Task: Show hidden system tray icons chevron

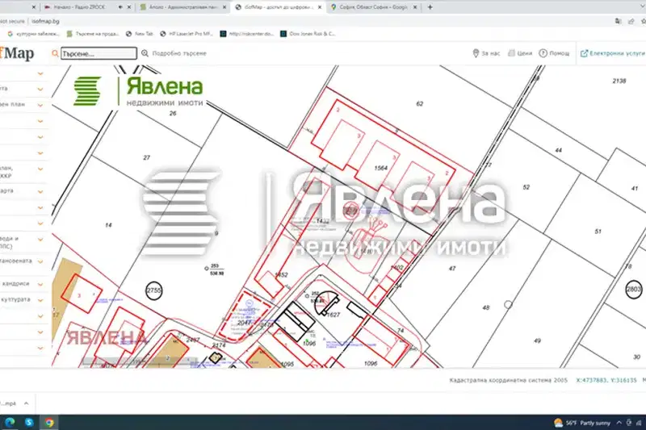Action: pyautogui.click(x=619, y=423)
